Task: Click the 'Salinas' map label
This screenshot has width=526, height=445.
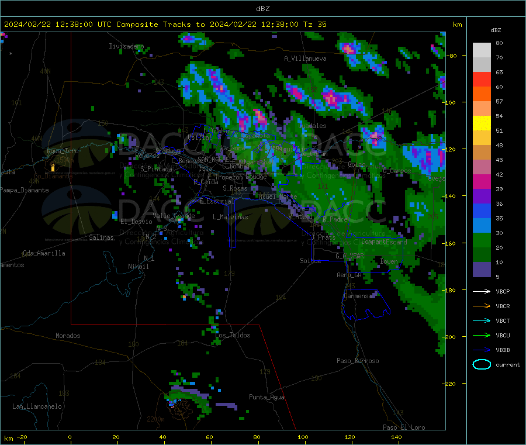Action: (x=101, y=237)
